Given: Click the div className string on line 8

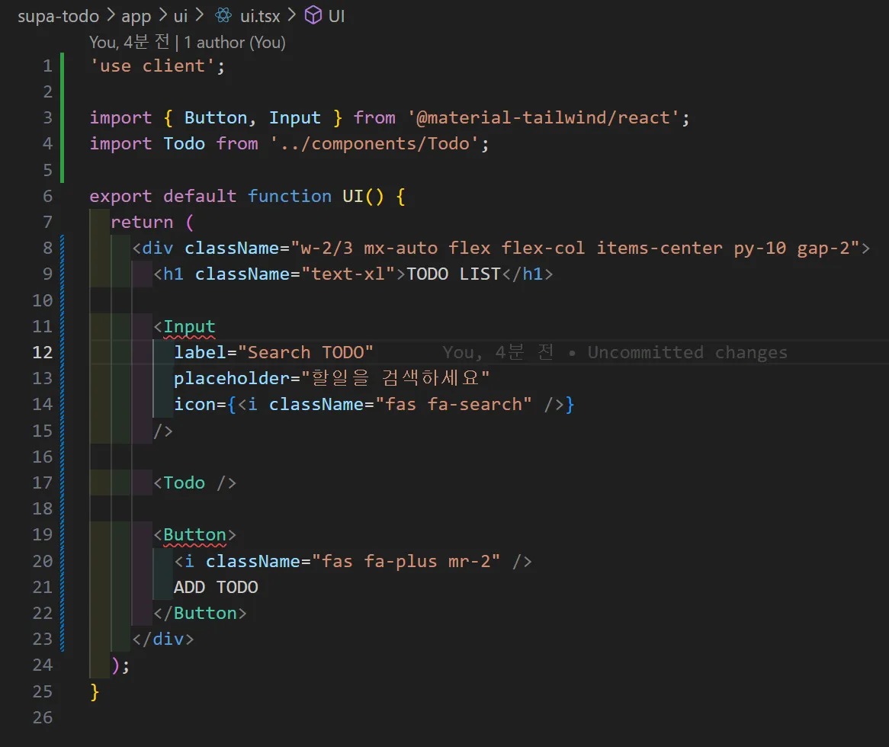Looking at the screenshot, I should coord(576,248).
